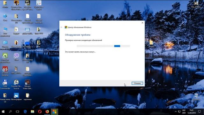This screenshot has width=204, height=115.
Task: Select the AIDA64 Extreme desktop shortcut
Action: pos(5,71)
